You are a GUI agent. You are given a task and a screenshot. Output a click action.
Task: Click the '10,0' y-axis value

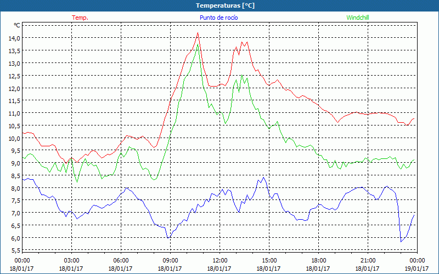pyautogui.click(x=14, y=139)
